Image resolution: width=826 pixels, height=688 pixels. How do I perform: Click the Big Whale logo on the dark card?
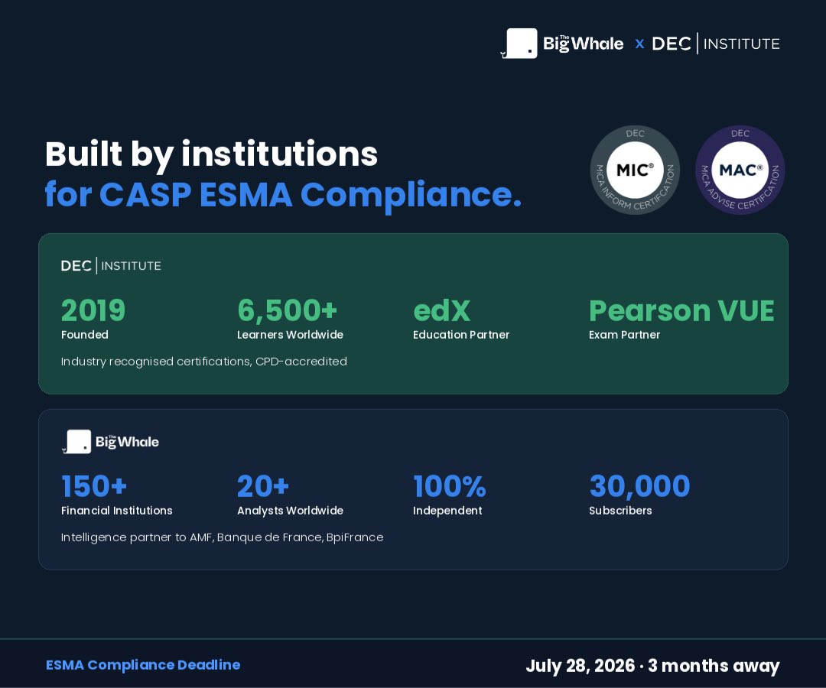point(110,442)
